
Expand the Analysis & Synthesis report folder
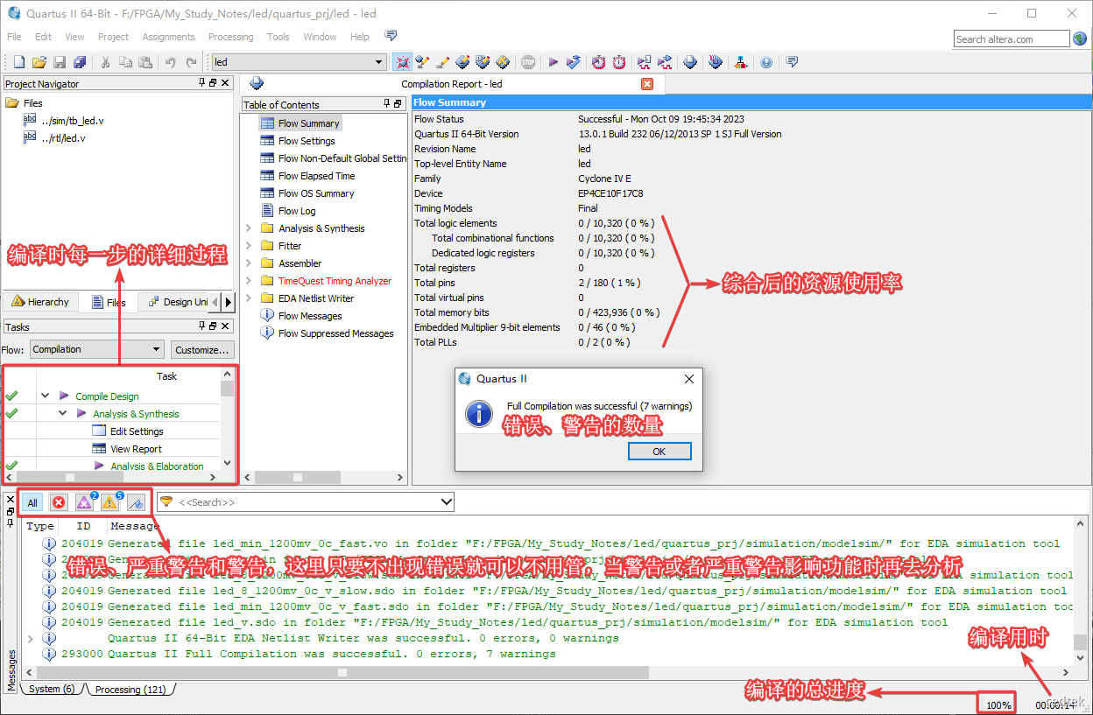pos(249,228)
